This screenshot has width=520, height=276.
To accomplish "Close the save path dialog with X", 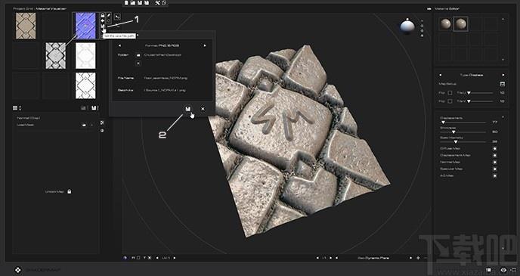I will point(203,109).
